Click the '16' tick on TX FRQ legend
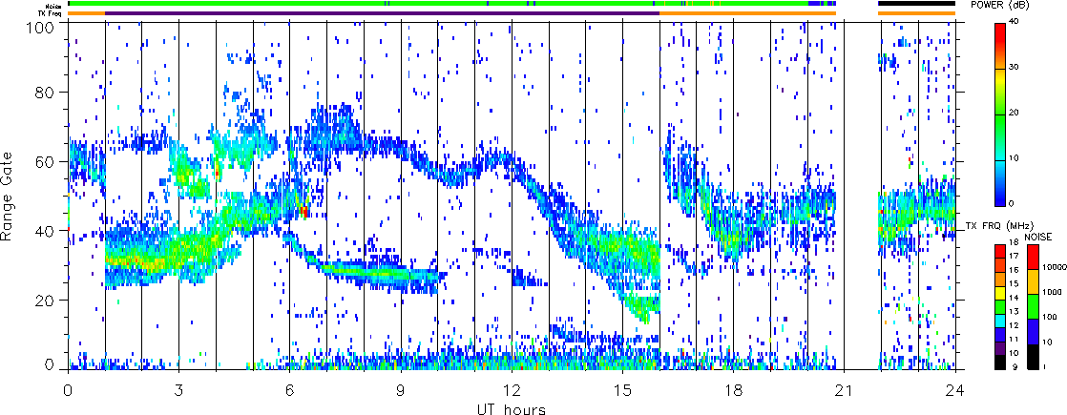This screenshot has width=1067, height=415. pos(1014,270)
